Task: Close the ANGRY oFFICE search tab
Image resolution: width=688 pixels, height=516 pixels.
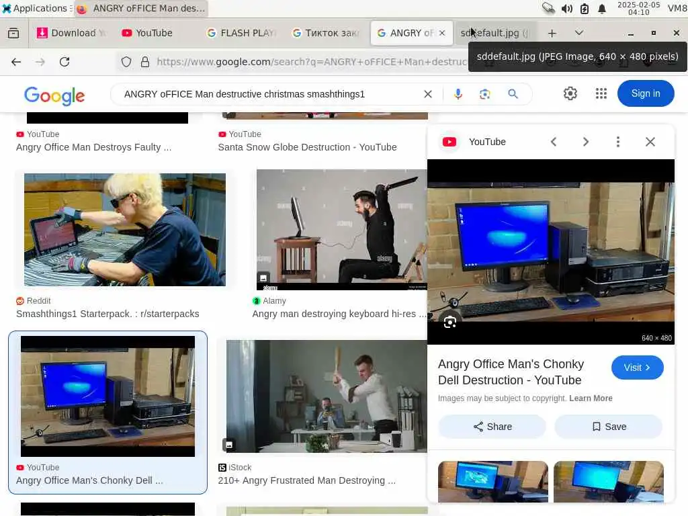Action: 442,33
